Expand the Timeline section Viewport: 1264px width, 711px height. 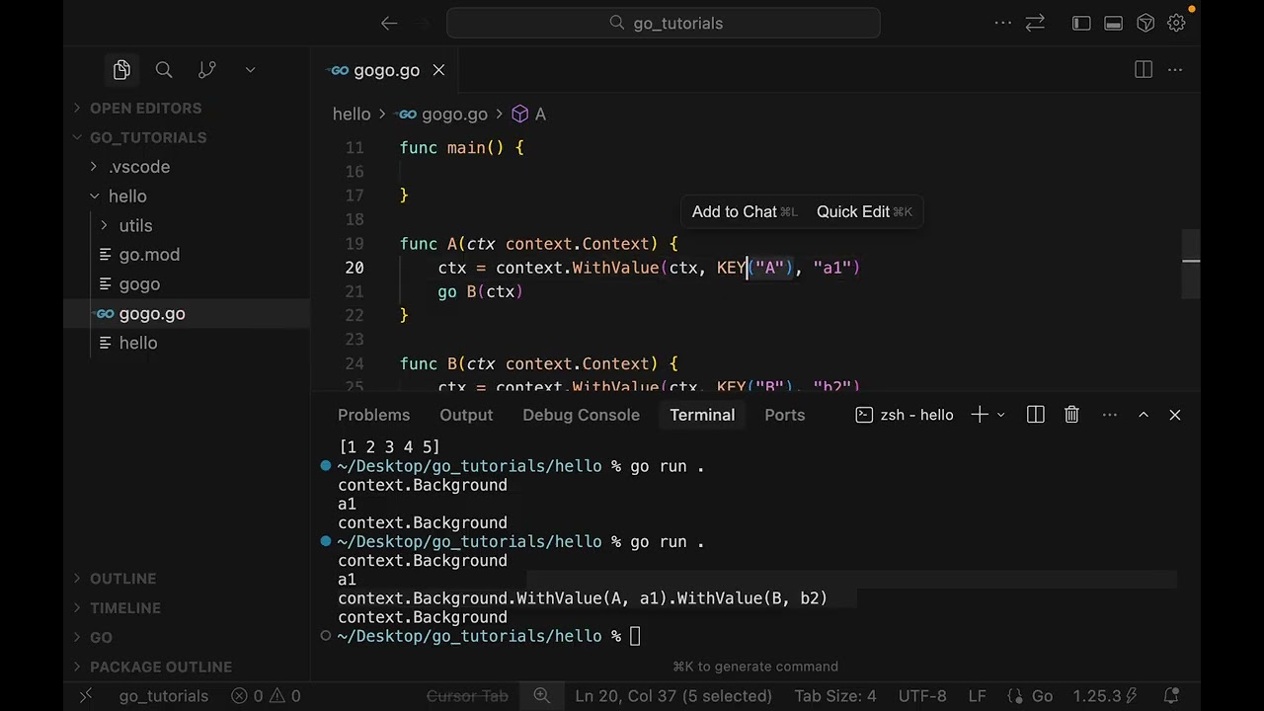point(188,608)
